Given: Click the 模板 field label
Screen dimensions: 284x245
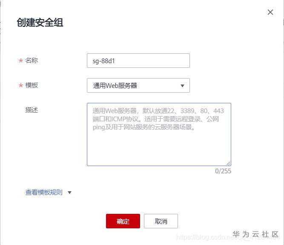Looking at the screenshot, I should tap(32, 85).
